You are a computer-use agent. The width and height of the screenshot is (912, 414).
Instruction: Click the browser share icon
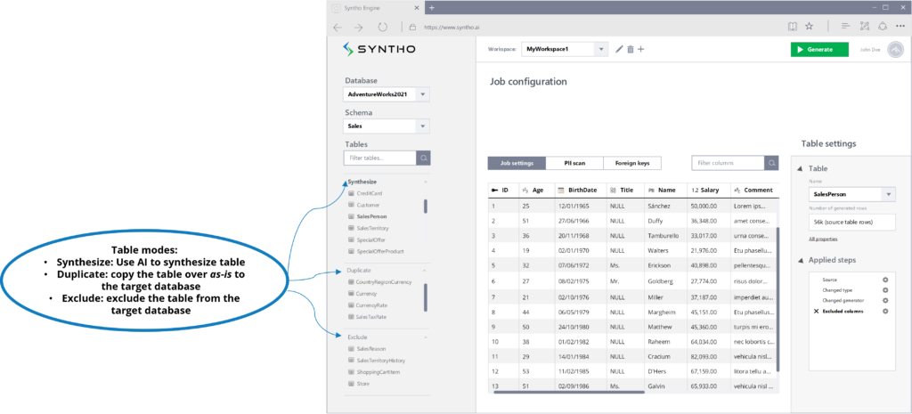[883, 27]
